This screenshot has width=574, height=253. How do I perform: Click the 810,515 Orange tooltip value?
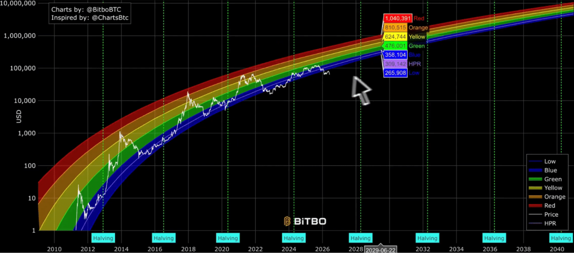tap(395, 28)
